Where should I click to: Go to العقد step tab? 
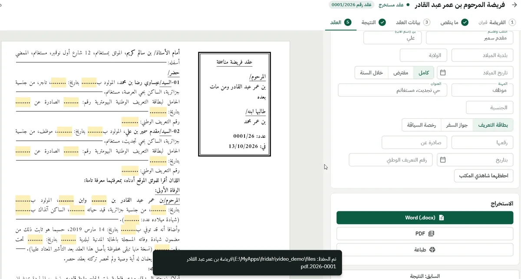point(341,22)
